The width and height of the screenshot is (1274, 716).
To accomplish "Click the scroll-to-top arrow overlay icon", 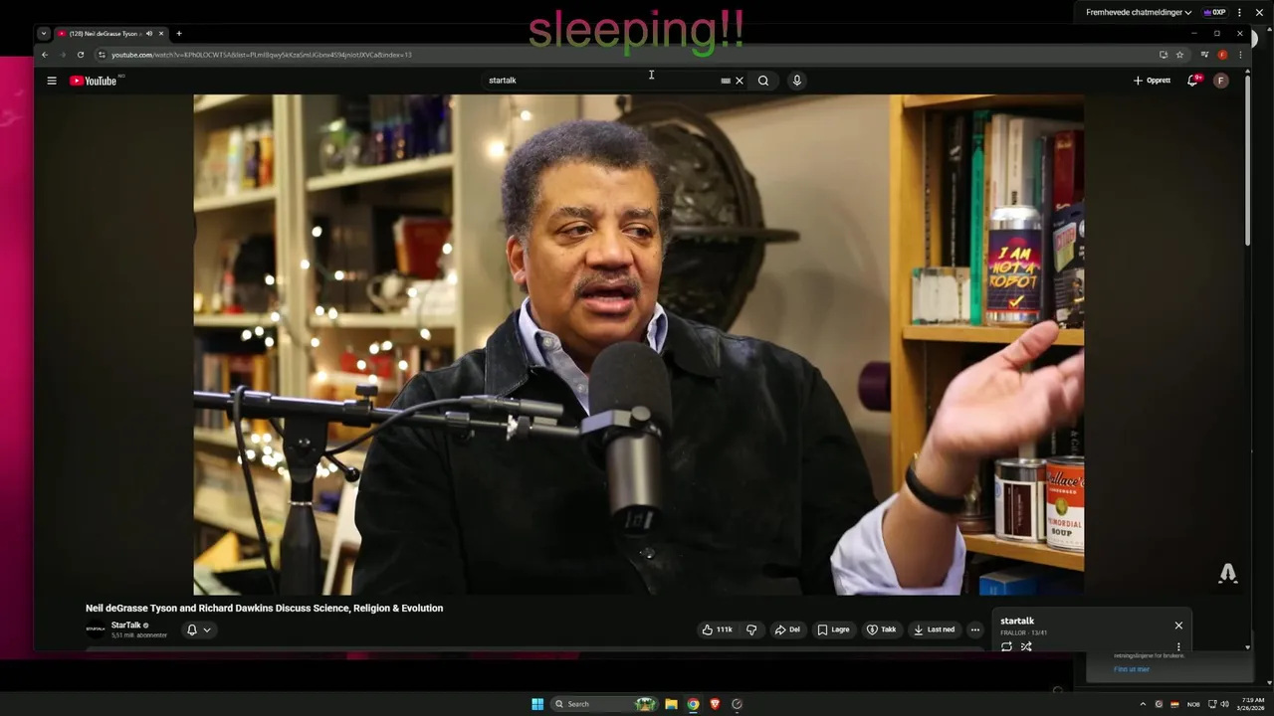I will pos(1228,573).
